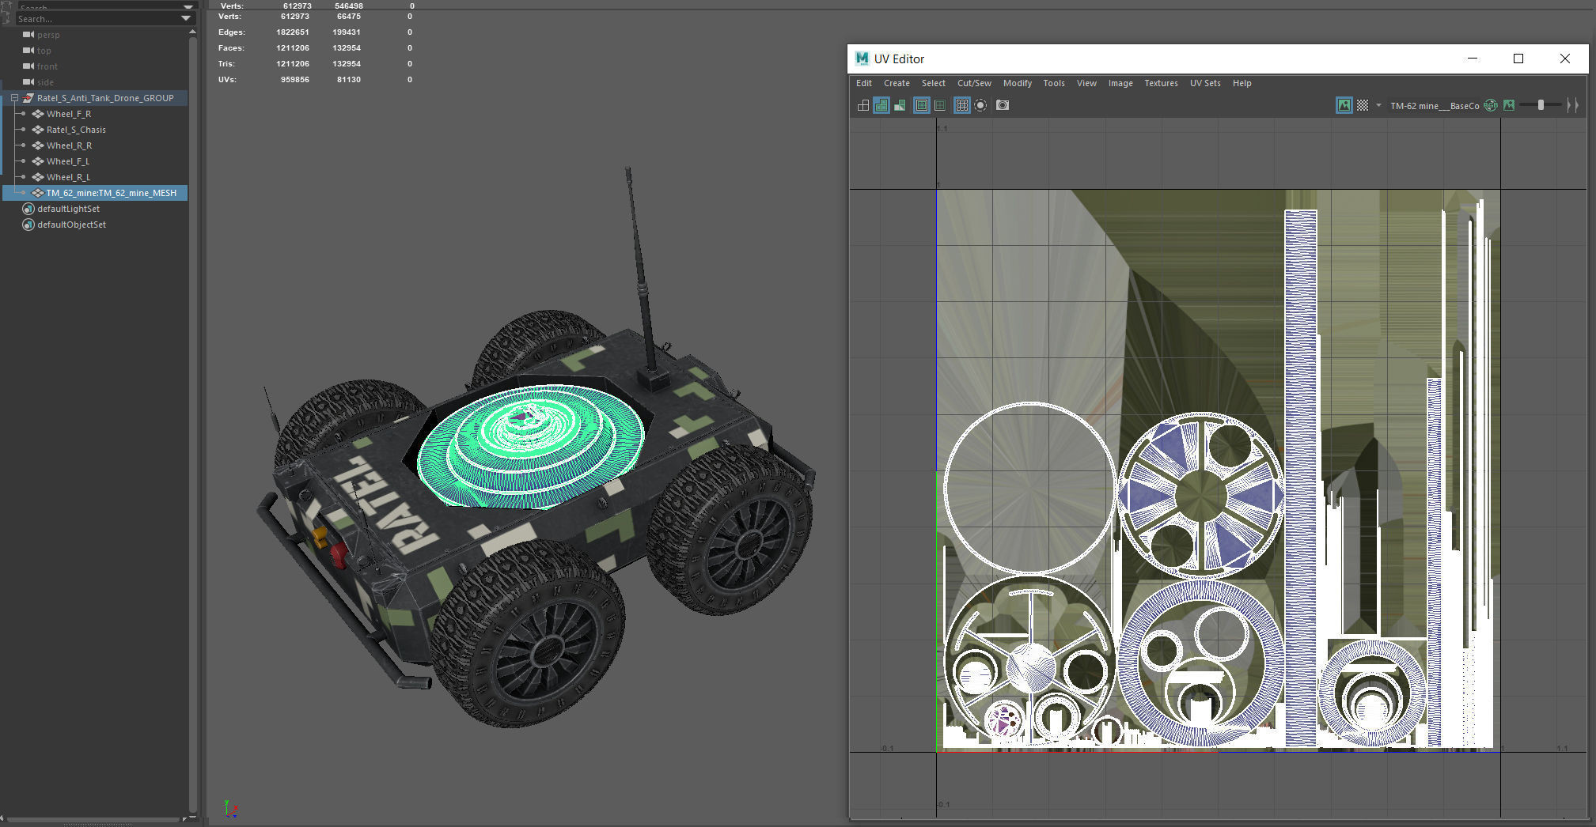The height and width of the screenshot is (827, 1596).
Task: Maximize the UV Editor window
Action: (1518, 59)
